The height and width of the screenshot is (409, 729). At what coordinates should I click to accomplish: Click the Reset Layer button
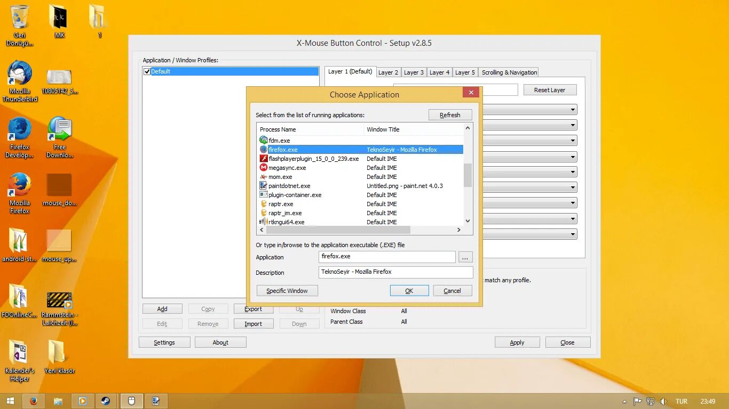pyautogui.click(x=550, y=90)
